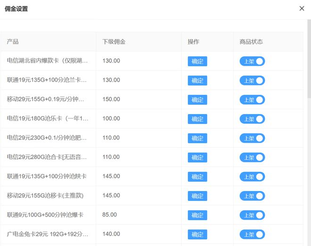Click 确定 for 移动29元155G沧移卡(主推款)
This screenshot has width=311, height=246.
(197, 196)
